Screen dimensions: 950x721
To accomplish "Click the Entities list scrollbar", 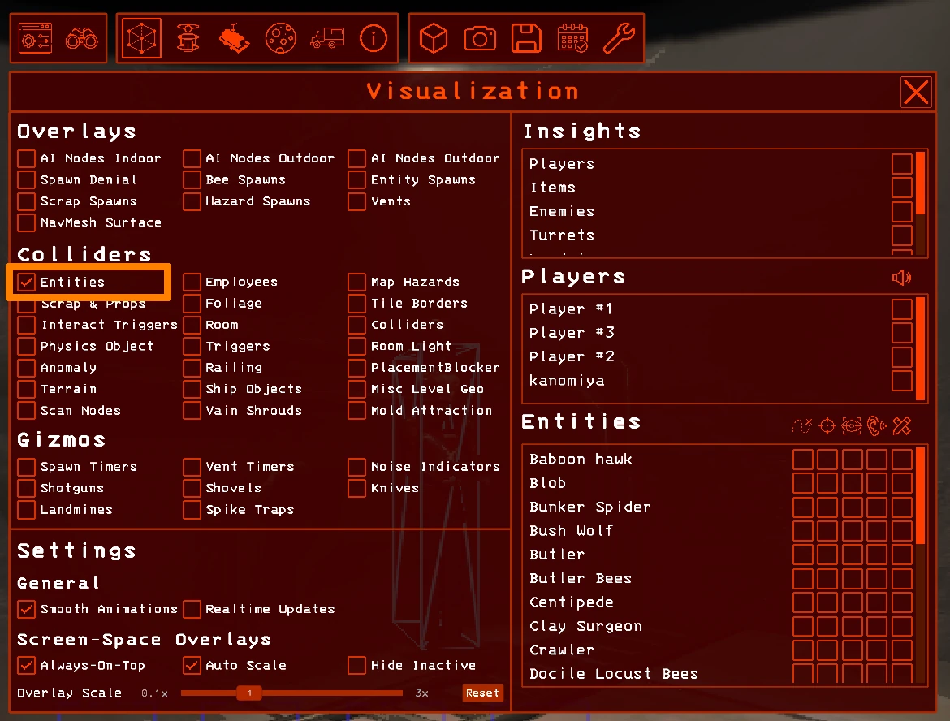I will (x=920, y=495).
